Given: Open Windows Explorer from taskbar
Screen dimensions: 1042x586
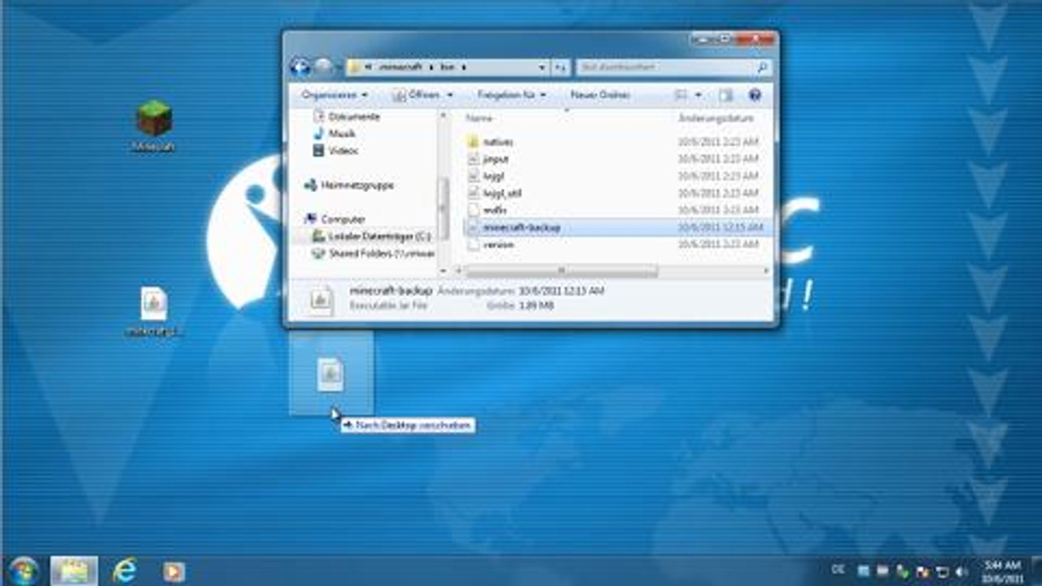Looking at the screenshot, I should (x=74, y=571).
